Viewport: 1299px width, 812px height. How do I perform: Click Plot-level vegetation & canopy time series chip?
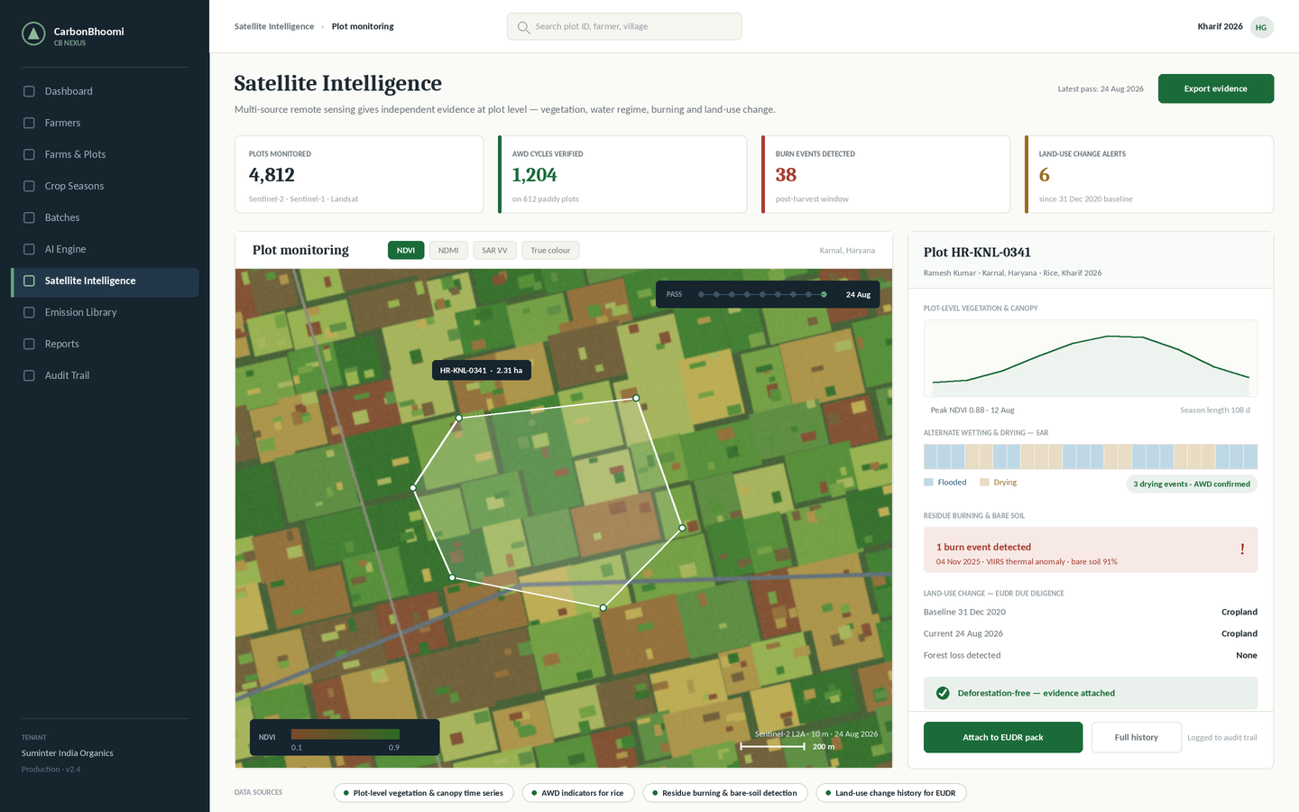(x=424, y=793)
